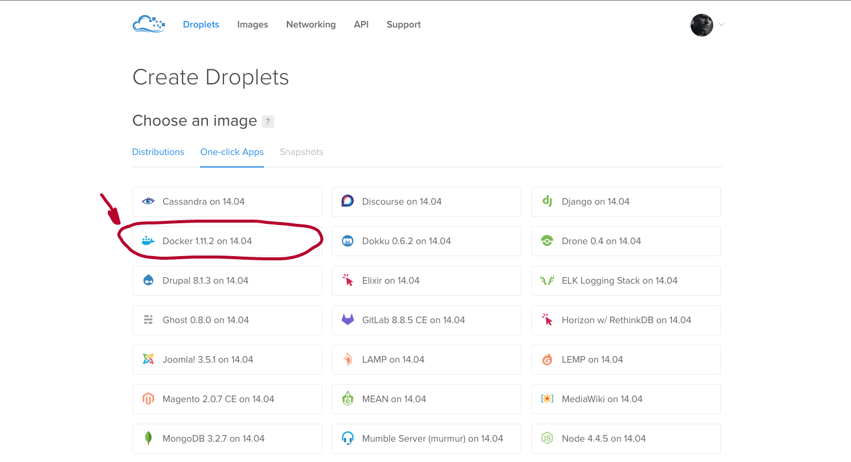Screen dimensions: 851x462
Task: Switch to the Snapshots tab
Action: point(301,152)
